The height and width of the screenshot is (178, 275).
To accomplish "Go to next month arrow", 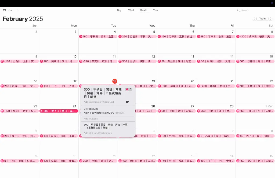I will pos(271,18).
